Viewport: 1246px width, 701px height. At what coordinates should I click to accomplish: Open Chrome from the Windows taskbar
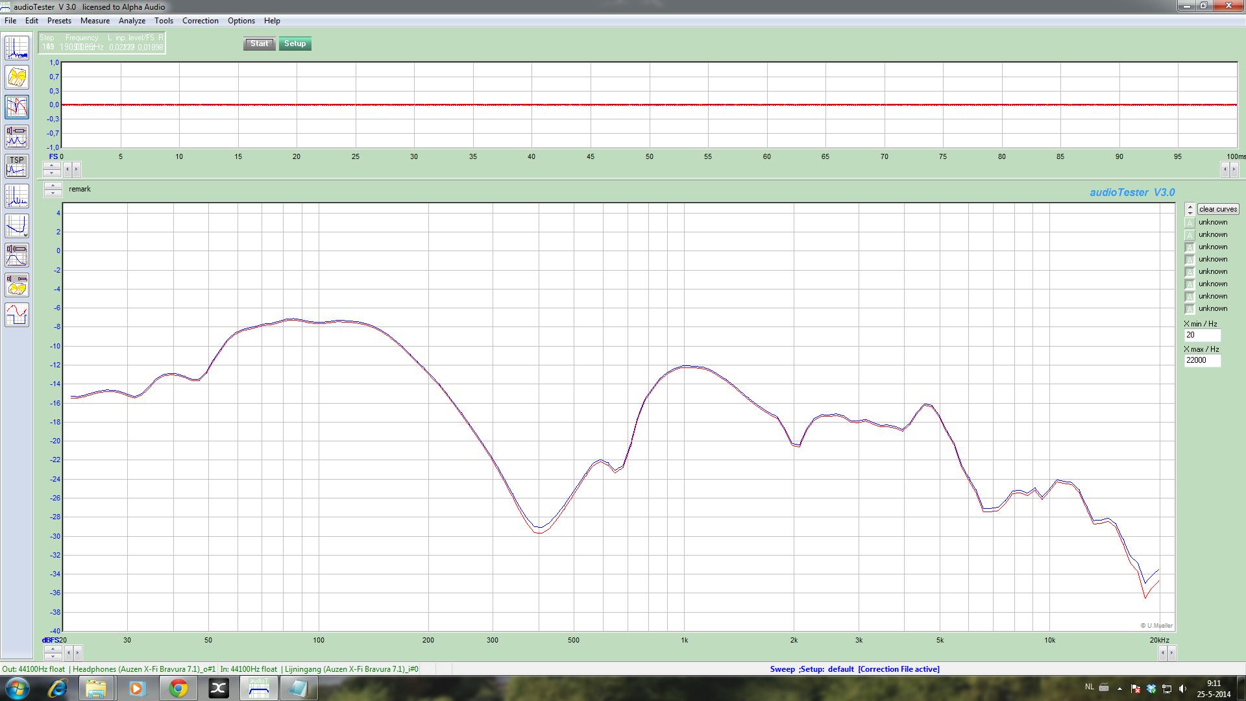coord(178,688)
